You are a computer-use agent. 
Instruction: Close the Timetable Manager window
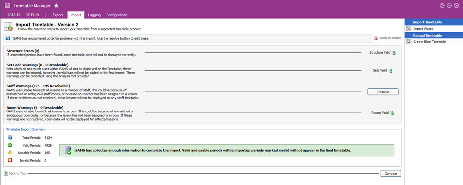click(x=456, y=5)
